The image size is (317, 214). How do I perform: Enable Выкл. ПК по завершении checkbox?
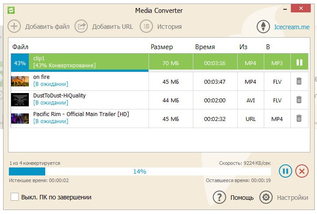(15, 197)
